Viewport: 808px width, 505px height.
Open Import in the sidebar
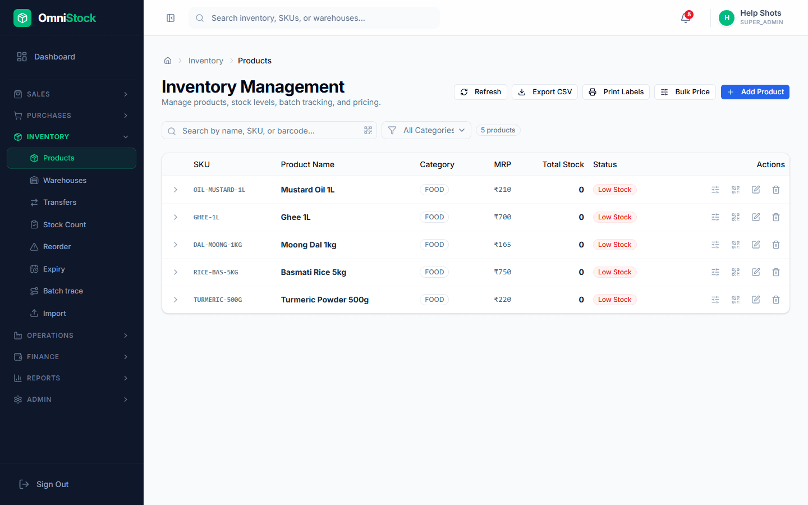point(71,313)
